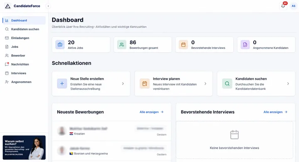Click the chevron on Kandidaten suchen card
The width and height of the screenshot is (299, 162).
click(288, 83)
